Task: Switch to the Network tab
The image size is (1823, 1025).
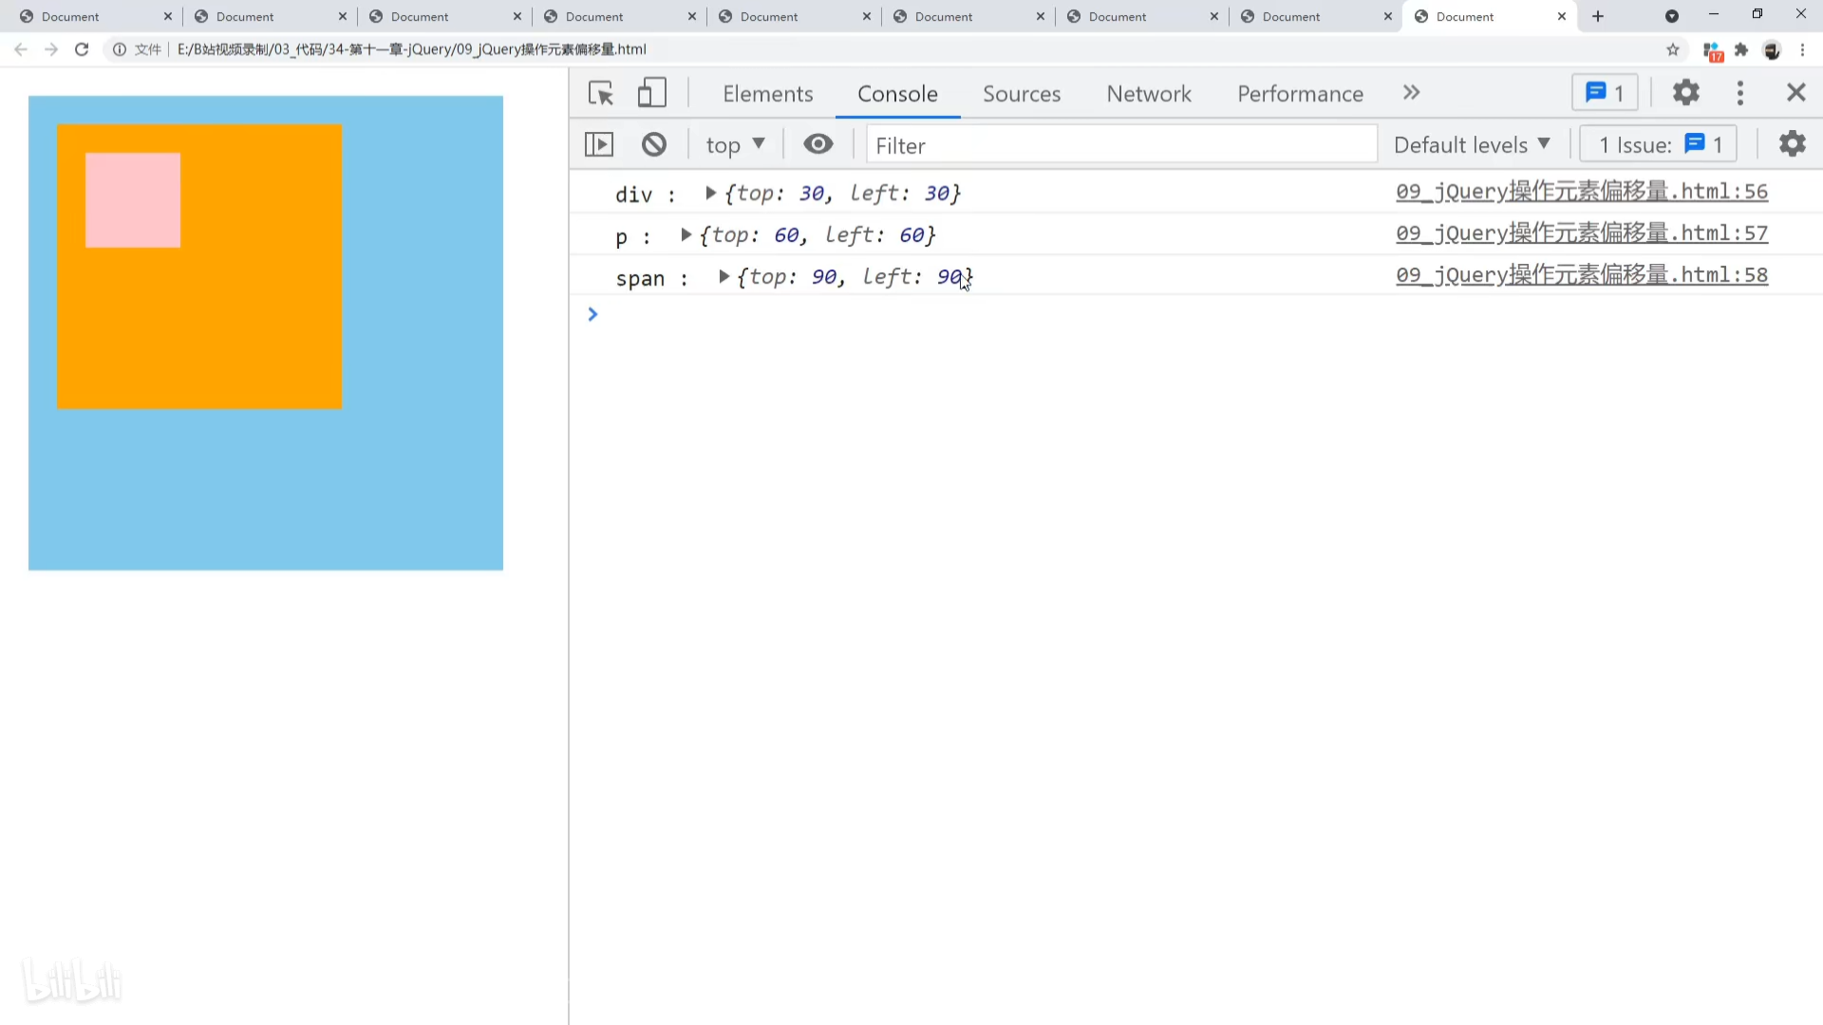Action: tap(1148, 93)
